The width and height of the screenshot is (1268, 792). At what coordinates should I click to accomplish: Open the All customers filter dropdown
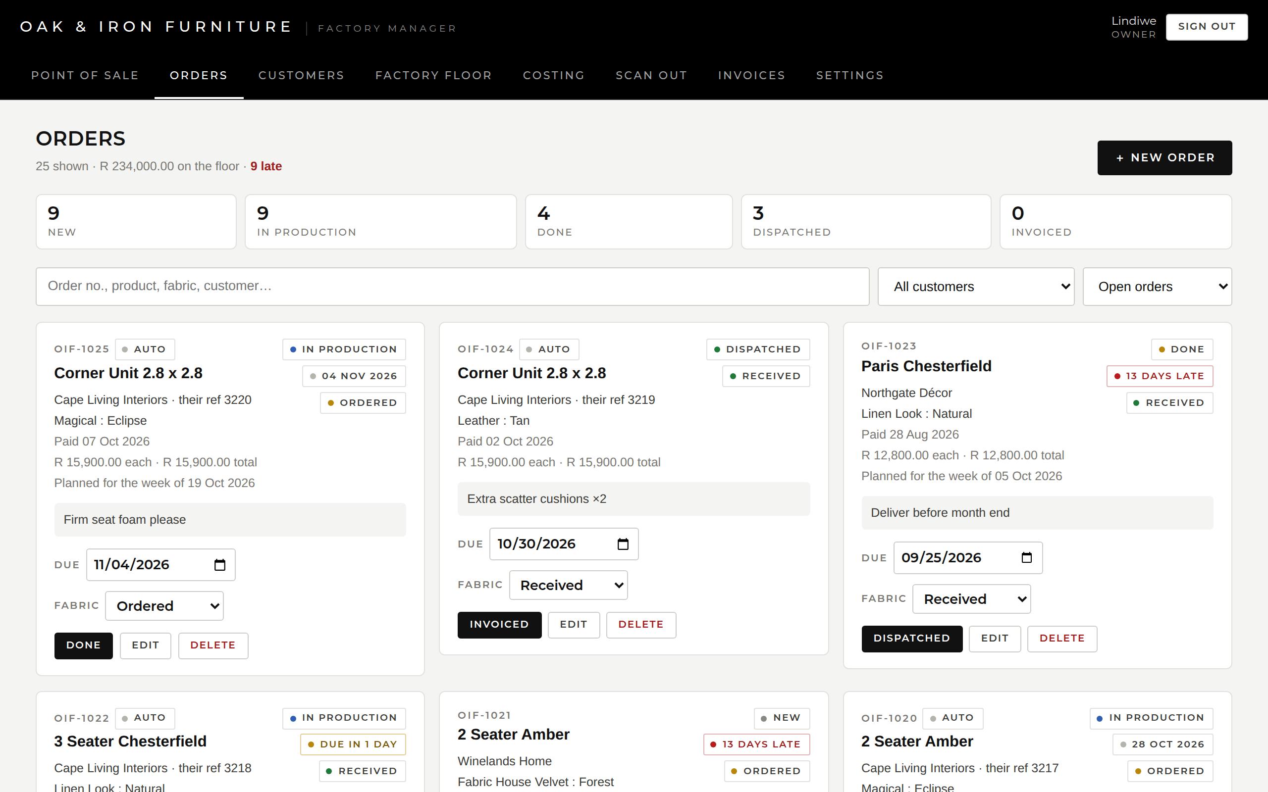tap(976, 287)
